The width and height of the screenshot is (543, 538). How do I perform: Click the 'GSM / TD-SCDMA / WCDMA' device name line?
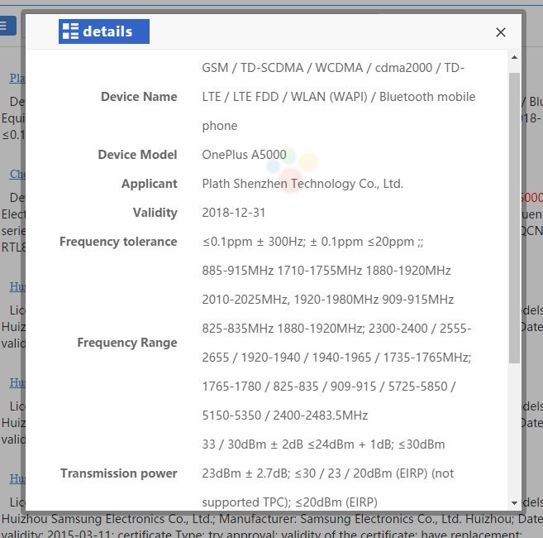pyautogui.click(x=333, y=68)
